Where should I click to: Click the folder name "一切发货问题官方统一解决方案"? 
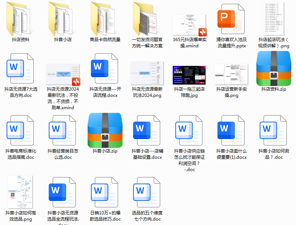(147, 43)
